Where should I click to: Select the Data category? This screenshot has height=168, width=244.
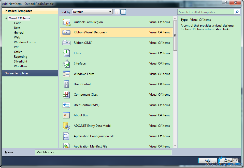(x=17, y=28)
